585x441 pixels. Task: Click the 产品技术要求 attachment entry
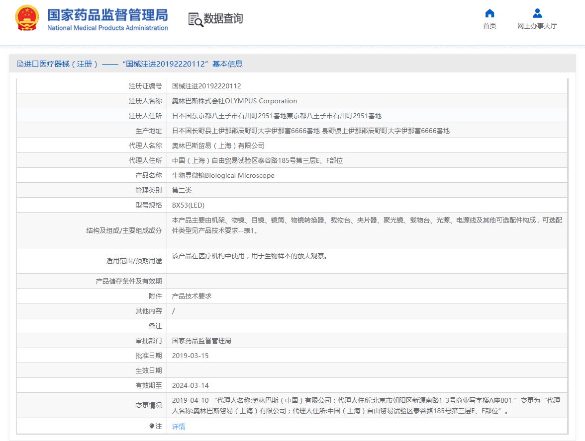pyautogui.click(x=192, y=296)
